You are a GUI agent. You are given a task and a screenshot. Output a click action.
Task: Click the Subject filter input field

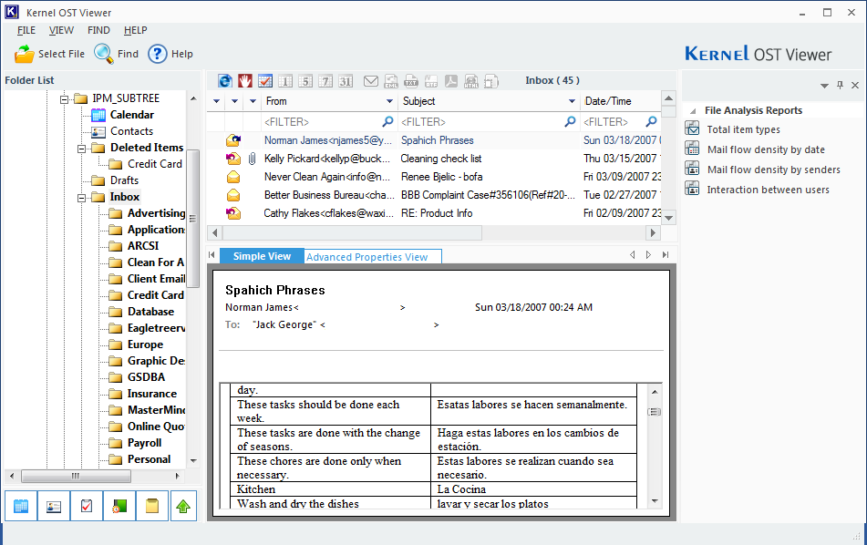pos(489,121)
